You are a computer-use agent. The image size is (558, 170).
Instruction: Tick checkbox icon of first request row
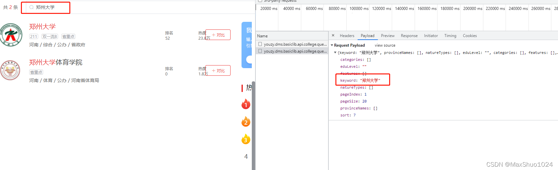(260, 44)
